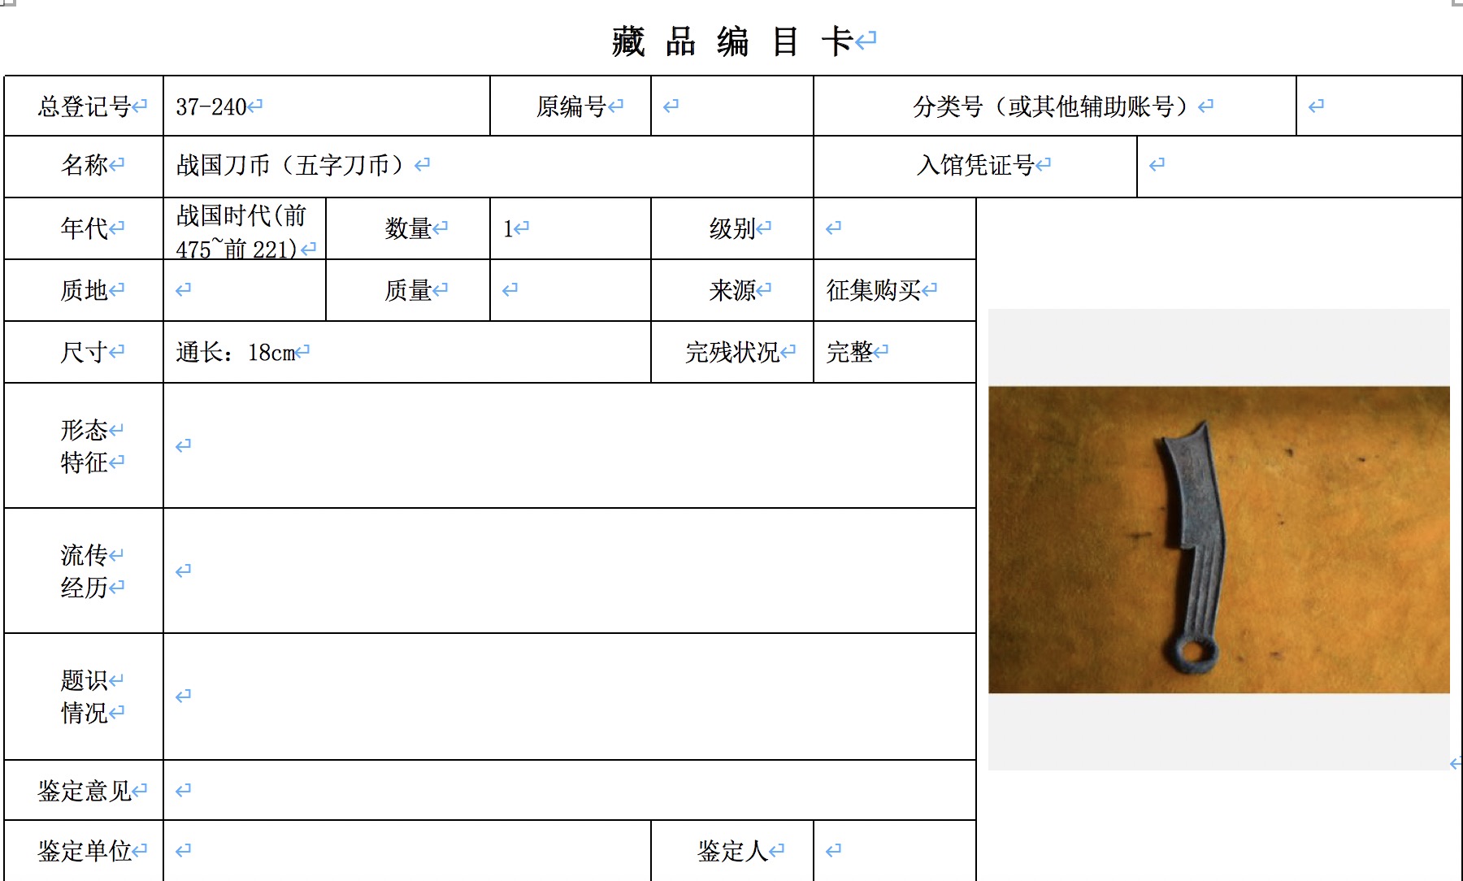
Task: Click the 形态特征 label cell
Action: click(x=84, y=446)
